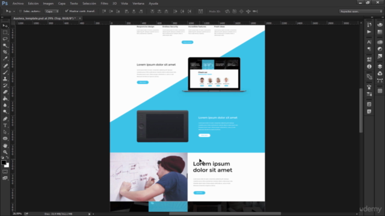Select the Paint Bucket tool
This screenshot has height=216, width=385.
pyautogui.click(x=5, y=98)
